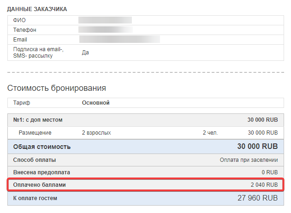Click the '2 040 RUB' points amount
This screenshot has height=213, width=291.
point(264,185)
